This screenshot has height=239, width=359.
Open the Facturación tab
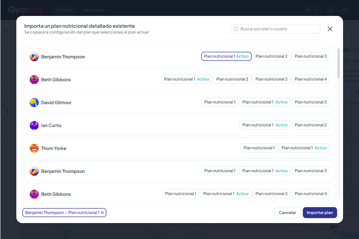[x=94, y=10]
